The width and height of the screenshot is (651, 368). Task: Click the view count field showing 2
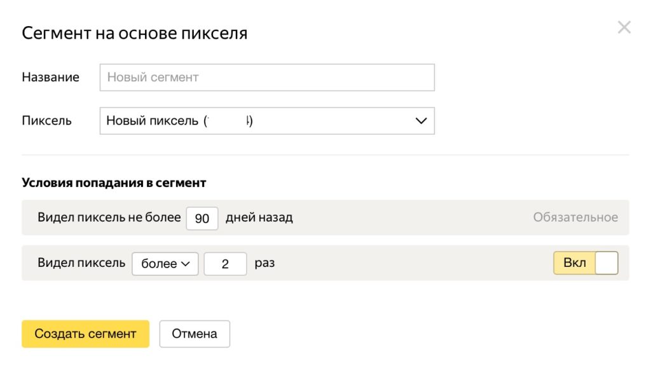pyautogui.click(x=225, y=264)
